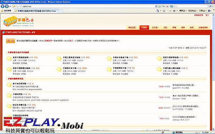This screenshot has width=215, height=134.
Task: Click inside the browser address bar
Action: point(83,6)
